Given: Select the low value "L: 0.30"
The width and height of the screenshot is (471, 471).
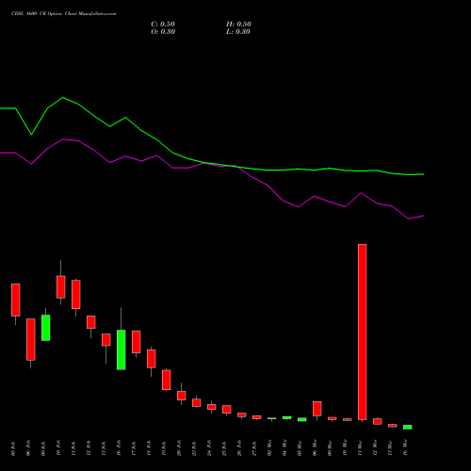Looking at the screenshot, I should click(238, 32).
